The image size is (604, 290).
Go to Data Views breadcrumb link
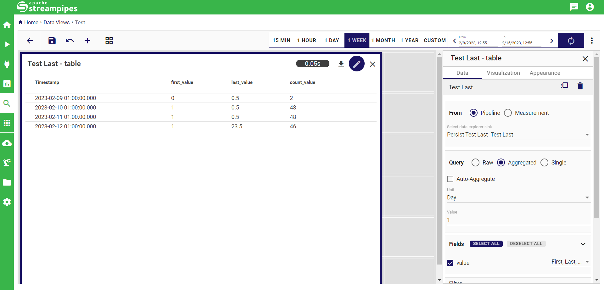(x=57, y=22)
